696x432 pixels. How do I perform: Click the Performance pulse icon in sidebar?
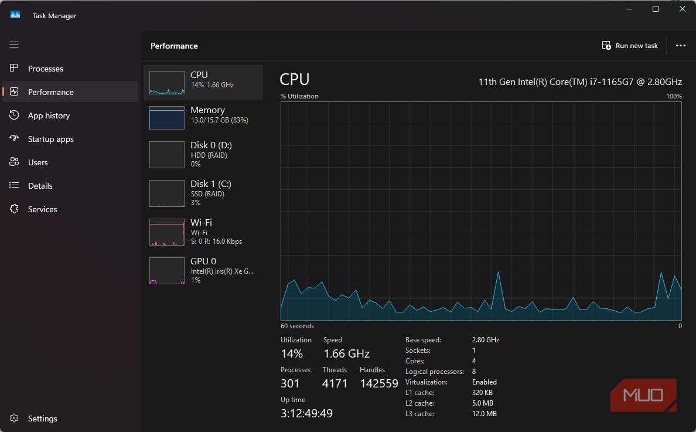tap(14, 91)
